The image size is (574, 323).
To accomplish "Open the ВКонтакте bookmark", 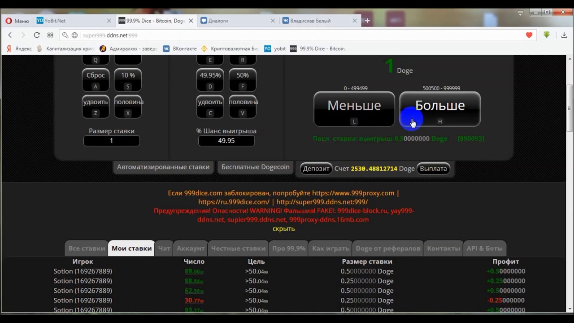I will click(180, 48).
